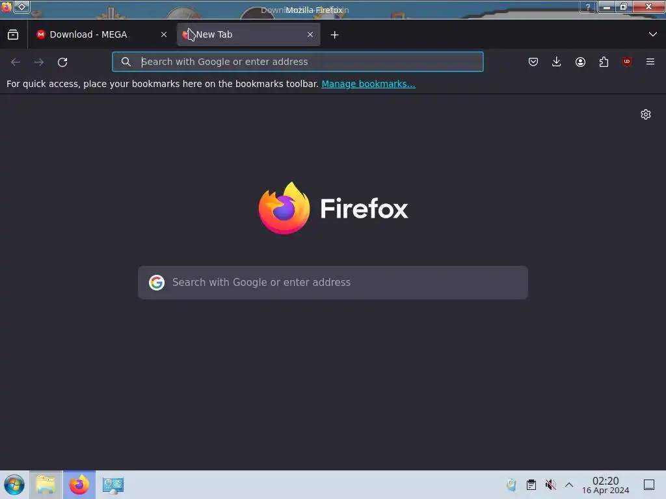Expand the list all tabs chevron
Image resolution: width=666 pixels, height=499 pixels.
click(x=653, y=34)
